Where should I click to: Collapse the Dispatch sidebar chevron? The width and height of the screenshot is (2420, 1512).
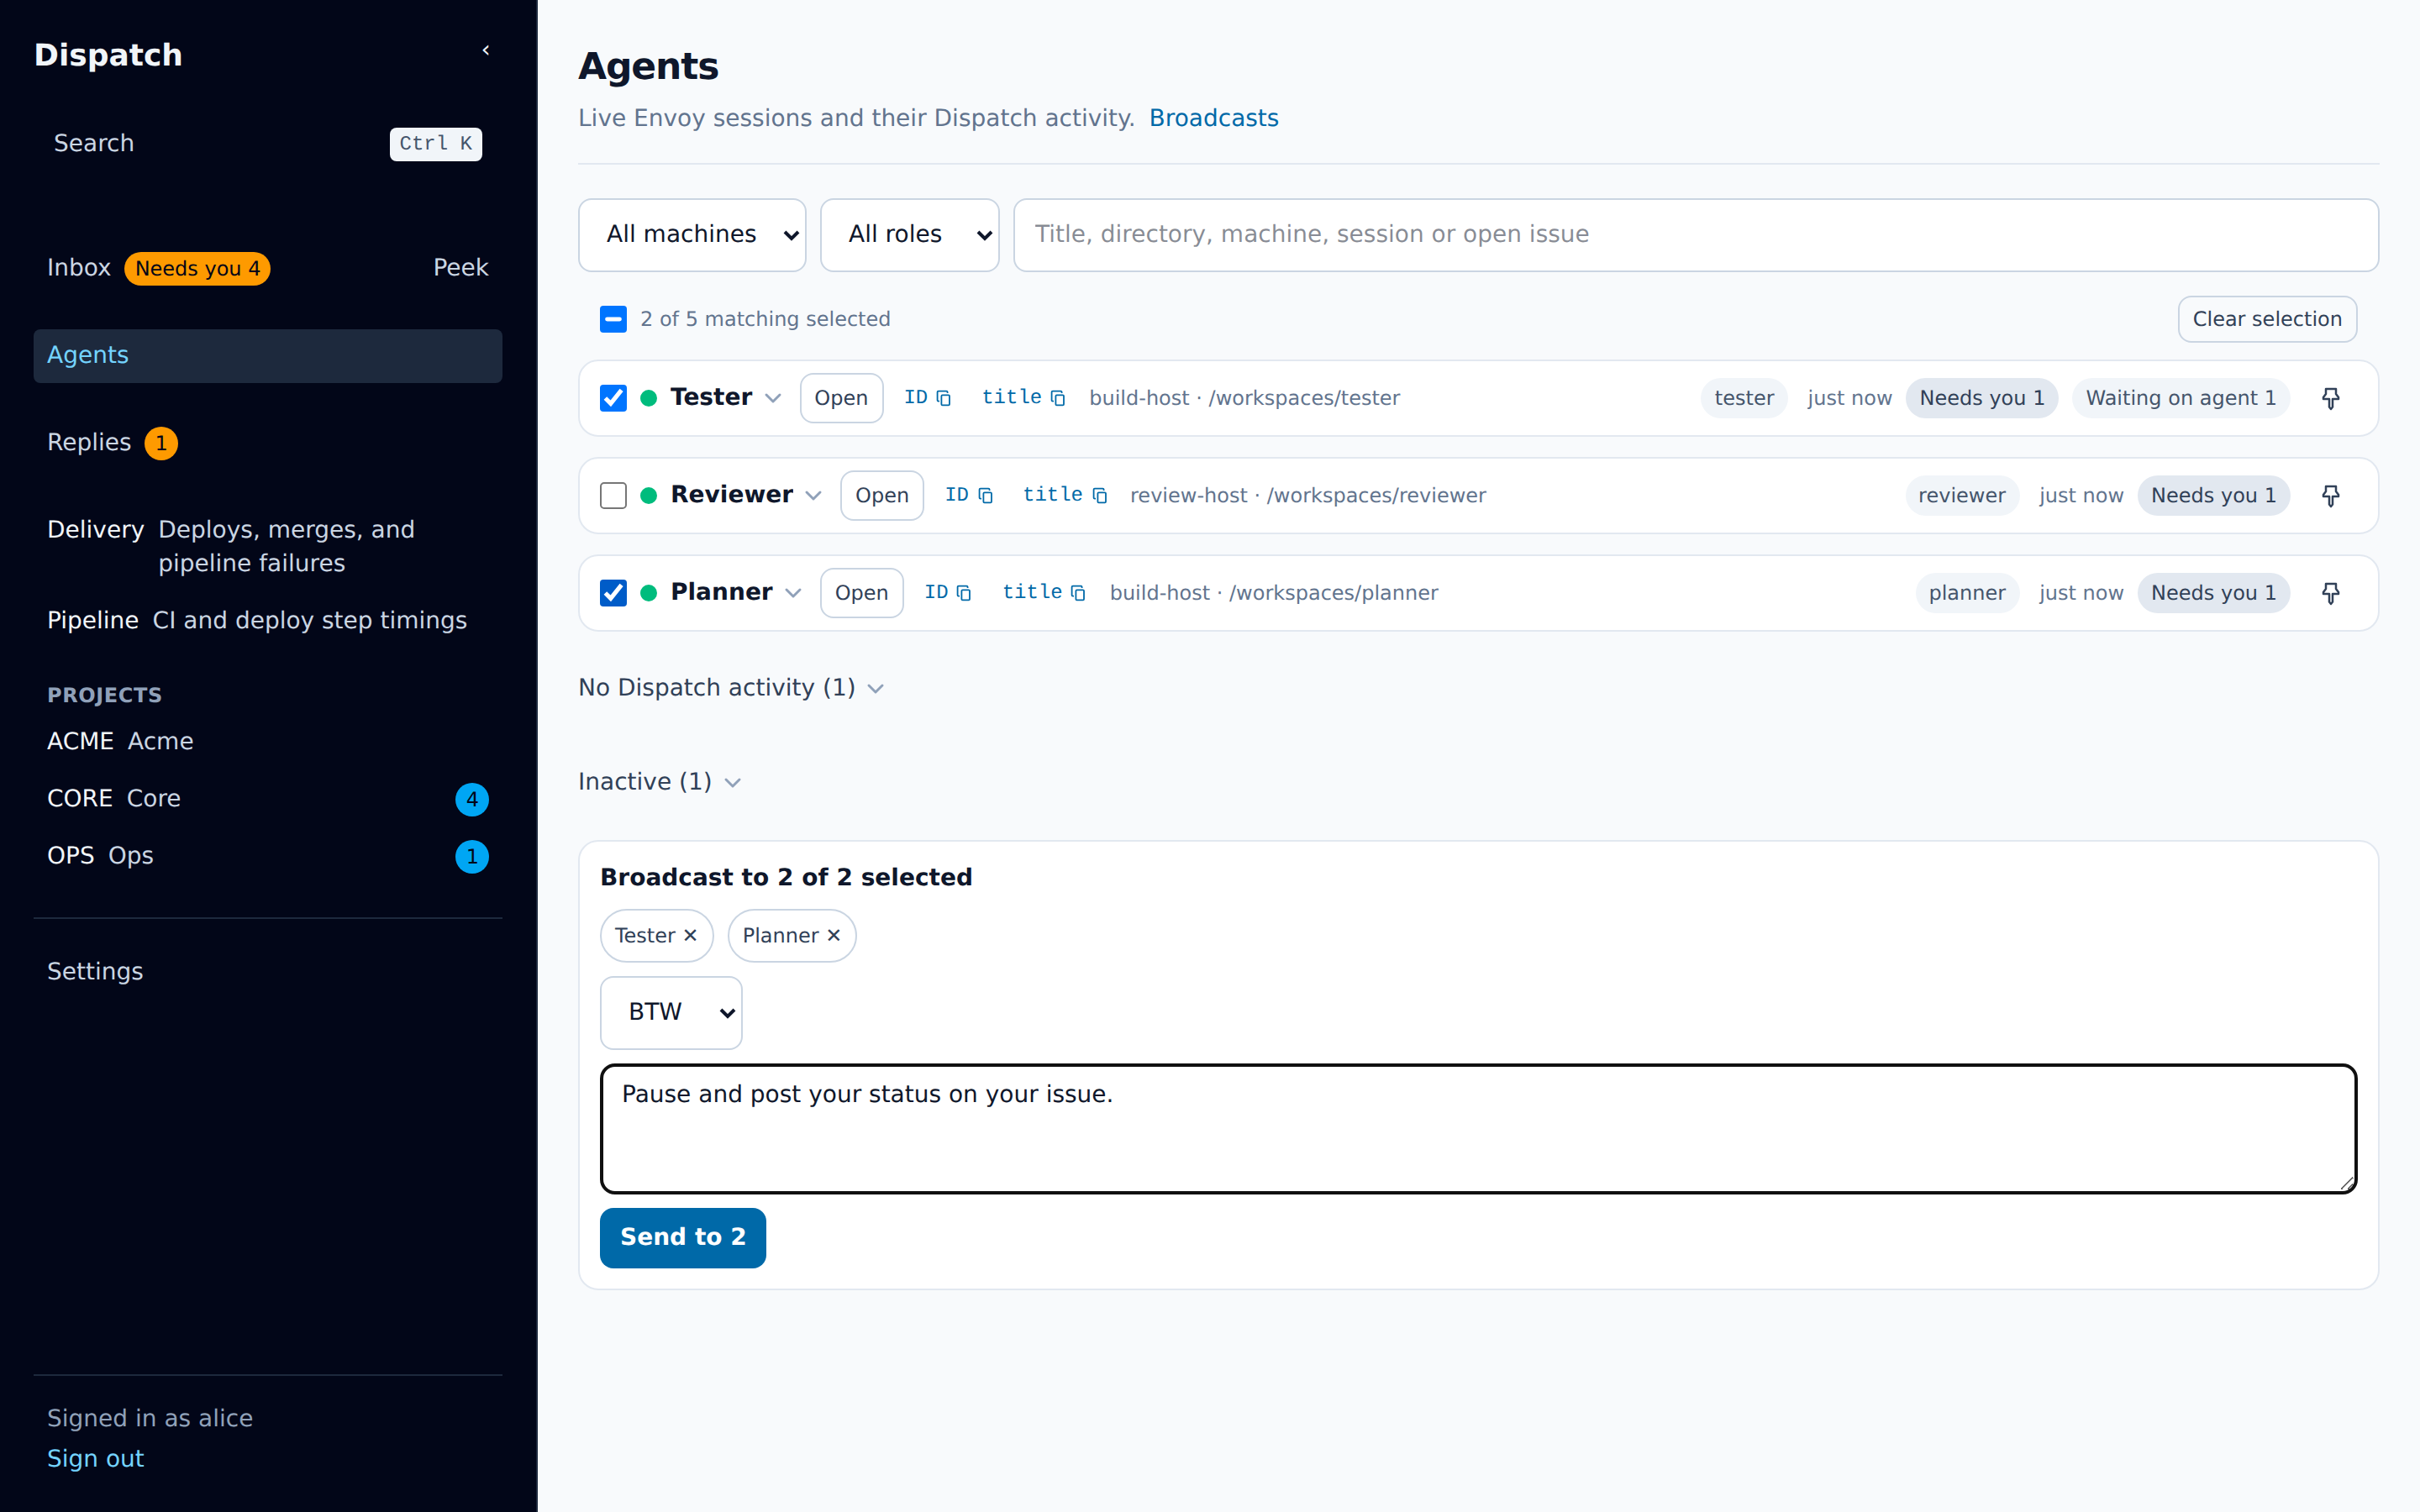click(486, 50)
